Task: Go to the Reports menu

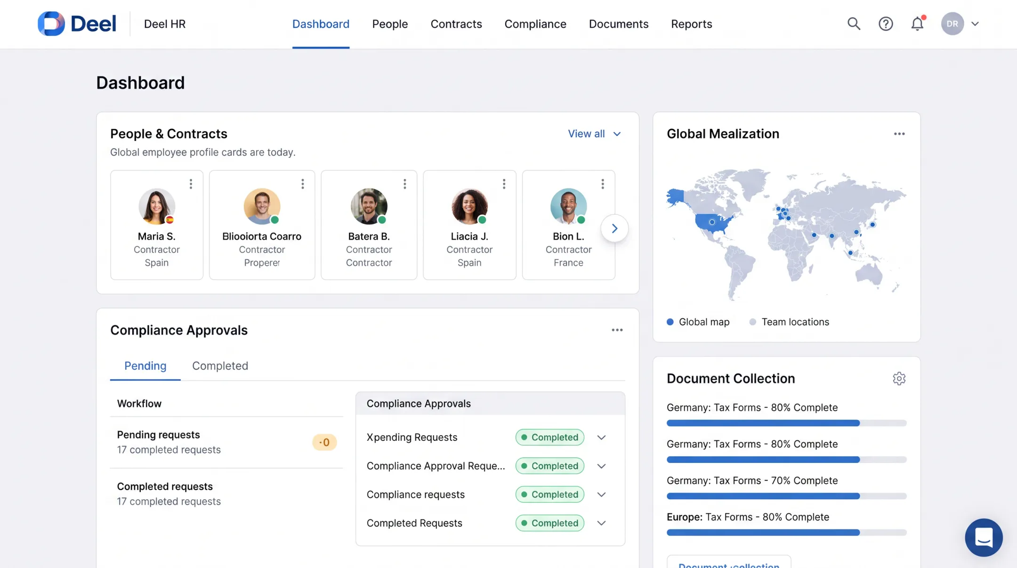Action: (691, 24)
